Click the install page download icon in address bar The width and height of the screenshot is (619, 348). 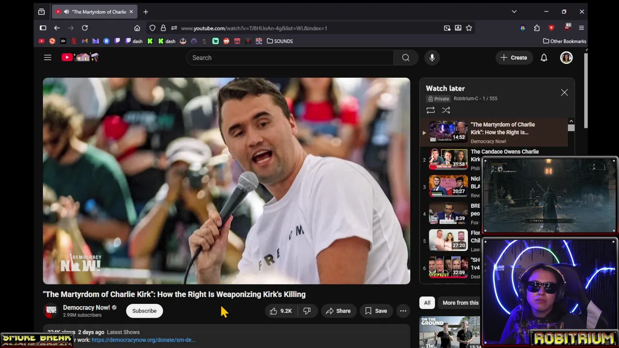click(x=458, y=28)
